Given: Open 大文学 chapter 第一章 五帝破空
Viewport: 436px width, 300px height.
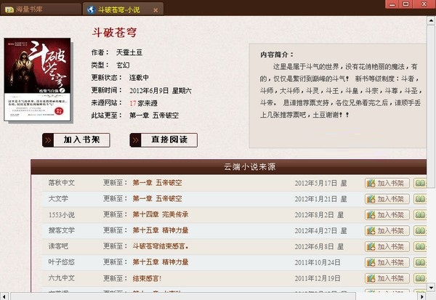Looking at the screenshot, I should click(158, 198).
